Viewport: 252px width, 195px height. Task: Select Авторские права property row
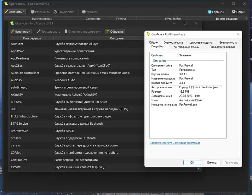point(186,87)
